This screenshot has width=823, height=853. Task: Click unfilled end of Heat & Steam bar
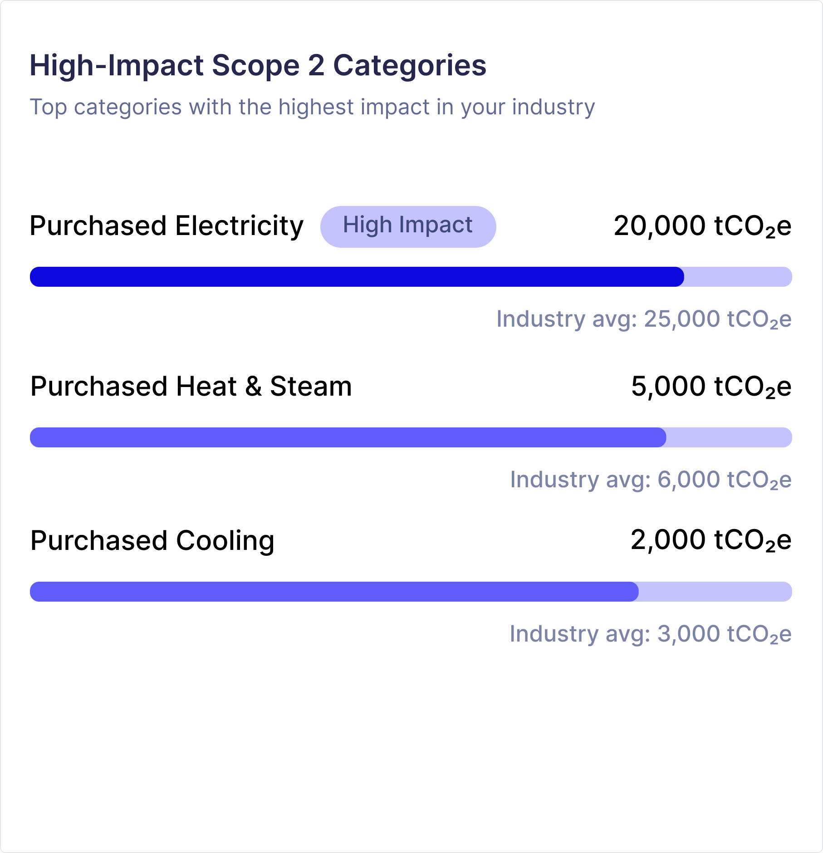pos(730,437)
